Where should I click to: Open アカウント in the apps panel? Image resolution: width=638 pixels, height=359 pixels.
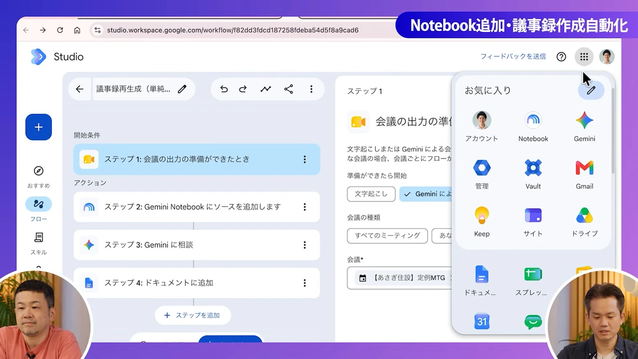[x=481, y=127]
